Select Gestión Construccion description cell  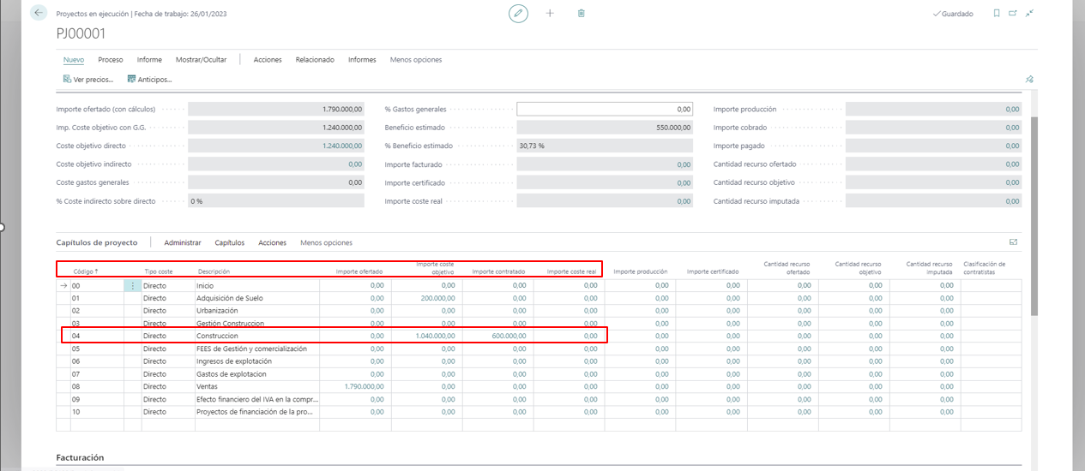pos(256,324)
